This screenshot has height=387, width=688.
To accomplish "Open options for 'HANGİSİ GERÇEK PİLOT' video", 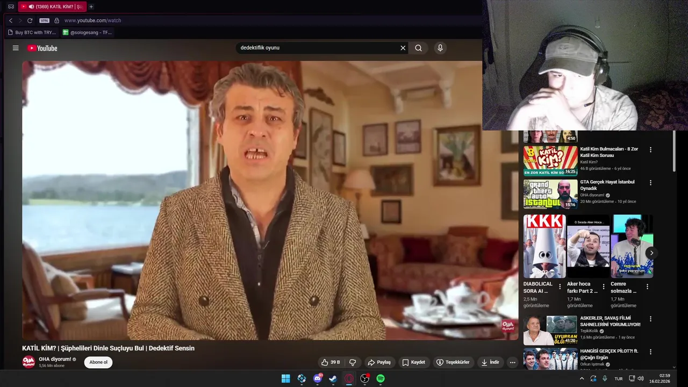I will pos(650,352).
